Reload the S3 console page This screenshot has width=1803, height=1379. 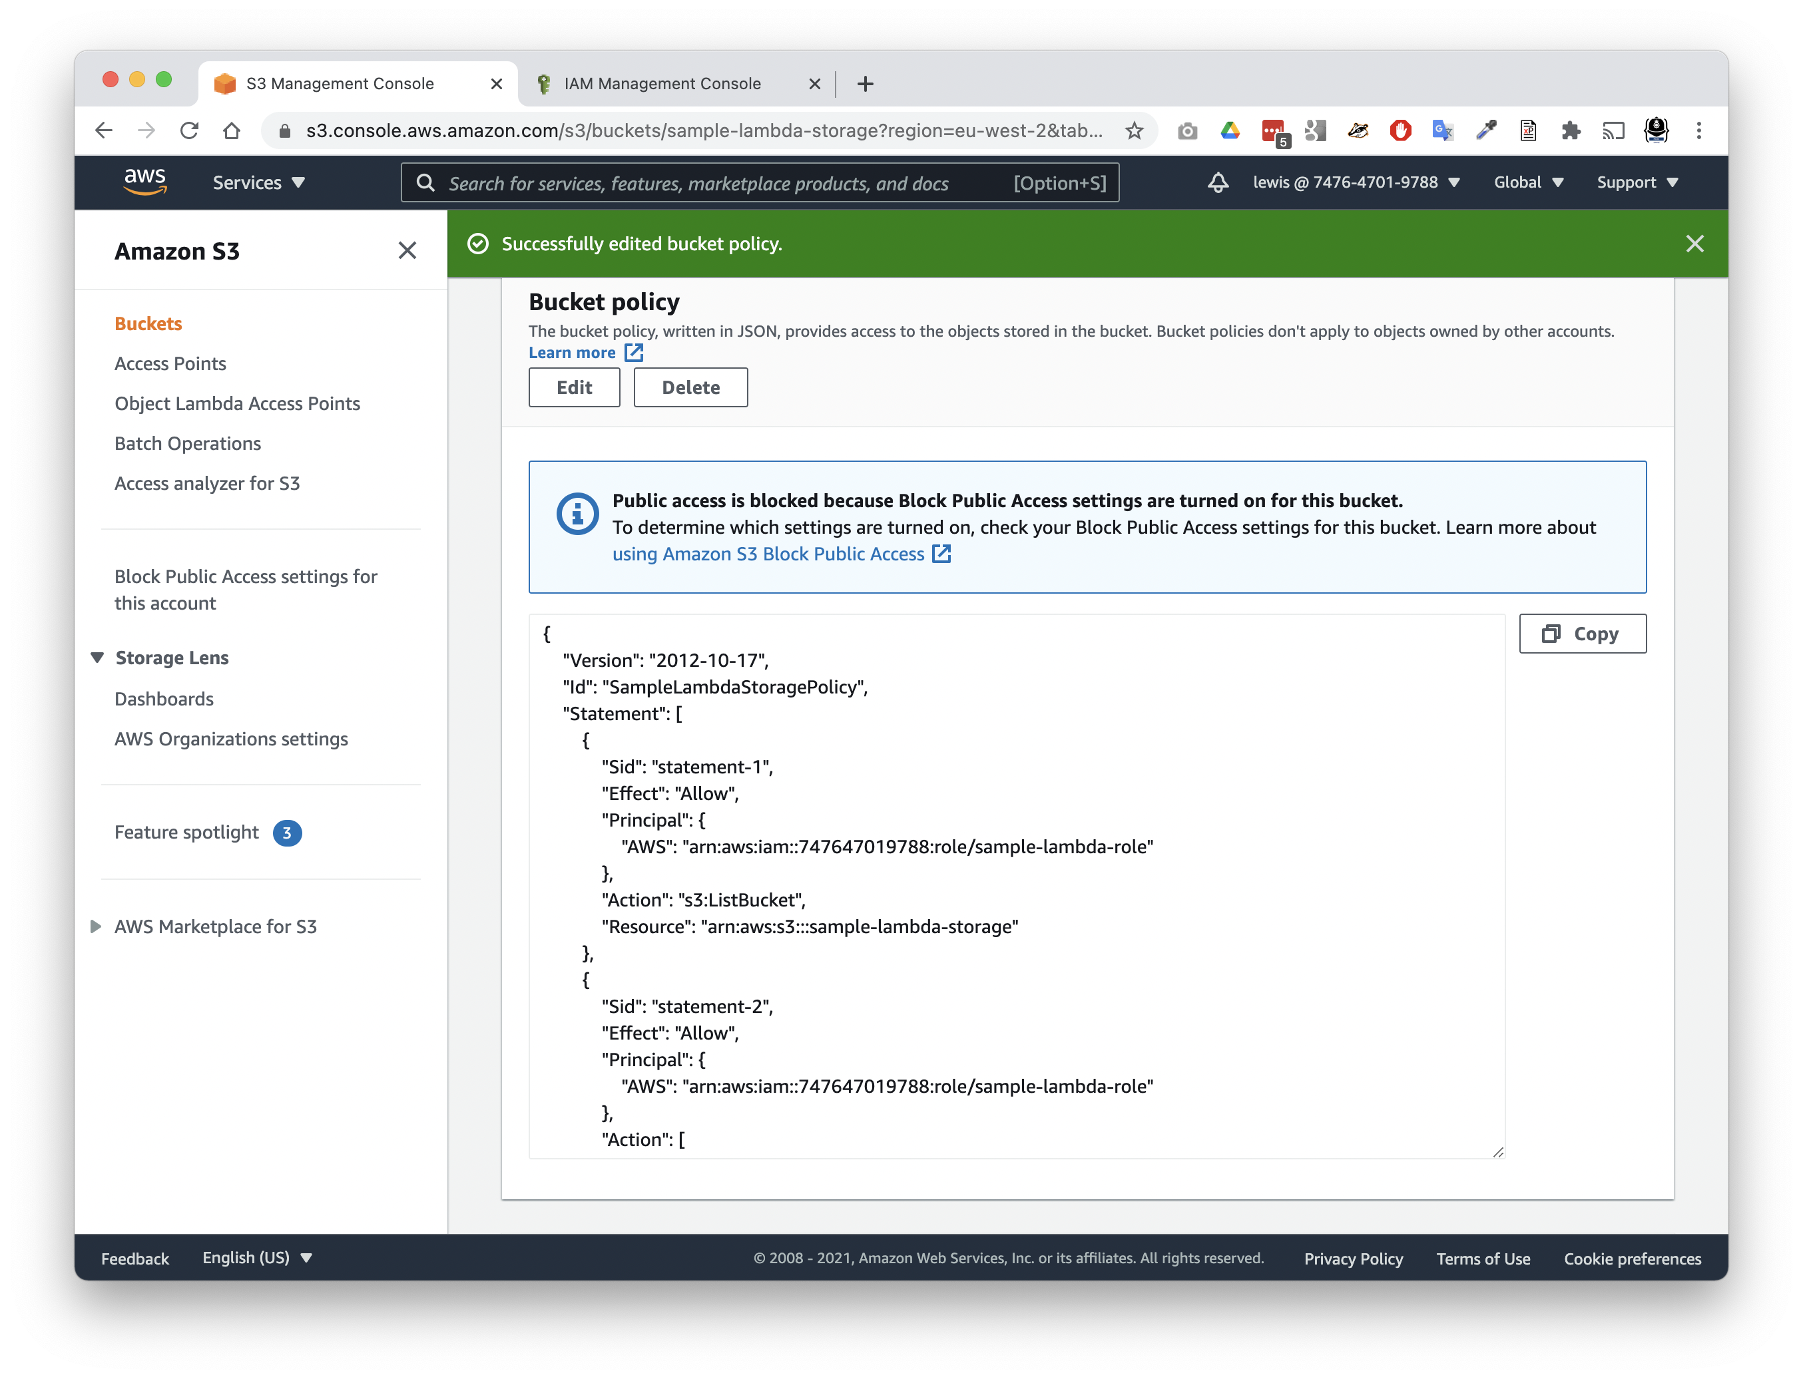click(x=189, y=130)
